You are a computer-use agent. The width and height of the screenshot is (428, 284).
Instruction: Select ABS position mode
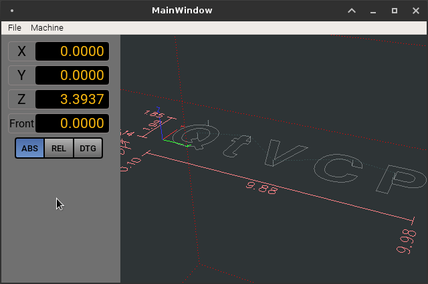[x=29, y=148]
